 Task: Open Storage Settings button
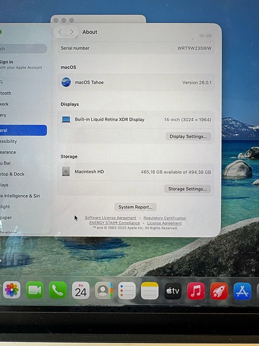pos(187,189)
